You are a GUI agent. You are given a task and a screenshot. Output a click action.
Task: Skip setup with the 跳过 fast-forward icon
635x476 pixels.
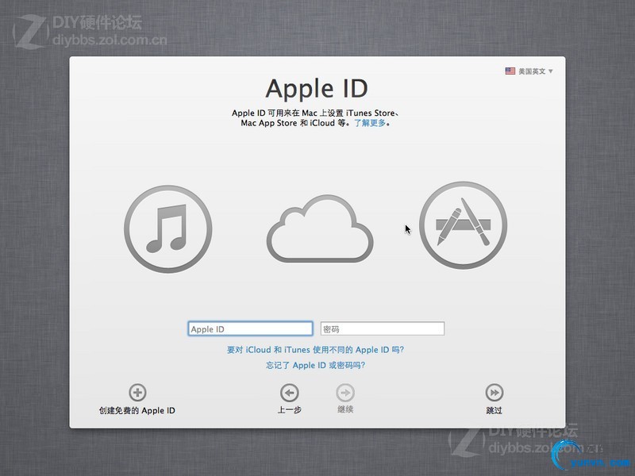point(494,393)
